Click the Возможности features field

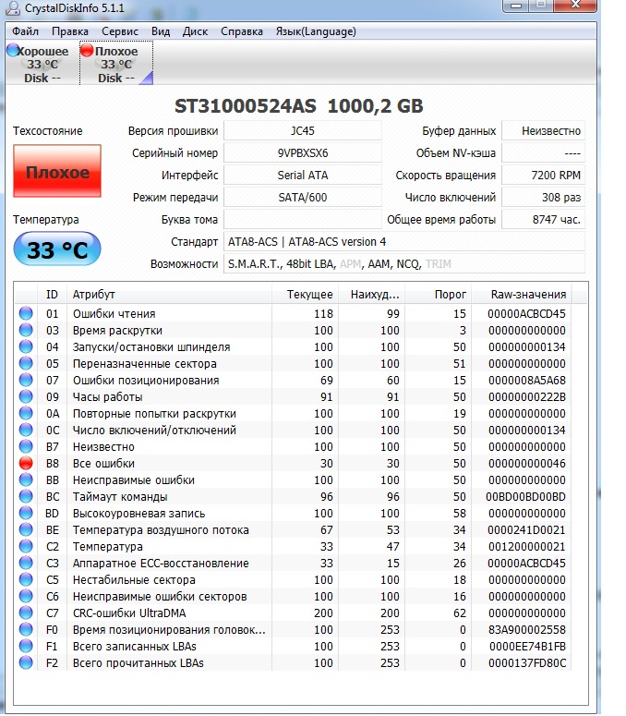pyautogui.click(x=404, y=263)
